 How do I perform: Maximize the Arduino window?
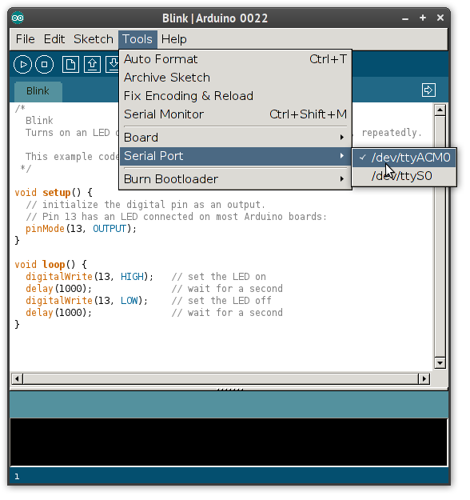(x=423, y=18)
